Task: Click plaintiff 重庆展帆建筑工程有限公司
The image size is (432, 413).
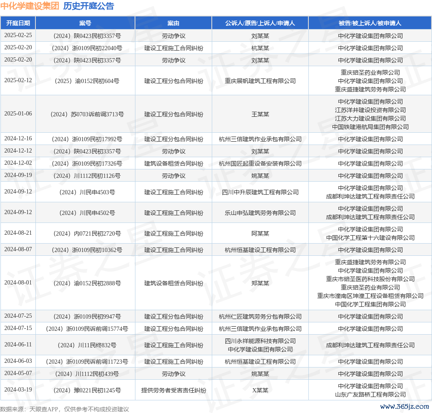Action: (x=260, y=81)
